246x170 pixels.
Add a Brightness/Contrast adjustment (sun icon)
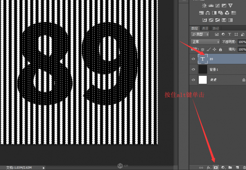tap(204, 6)
